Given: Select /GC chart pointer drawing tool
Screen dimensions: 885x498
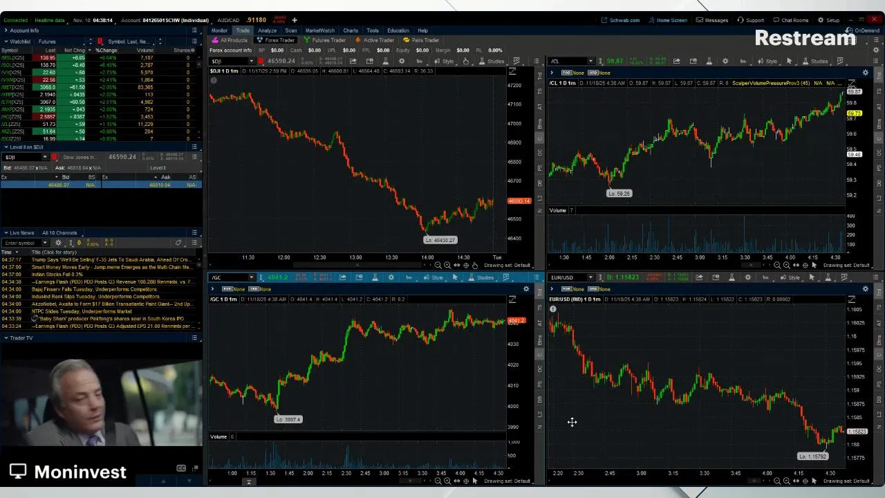Looking at the screenshot, I should pyautogui.click(x=455, y=277).
